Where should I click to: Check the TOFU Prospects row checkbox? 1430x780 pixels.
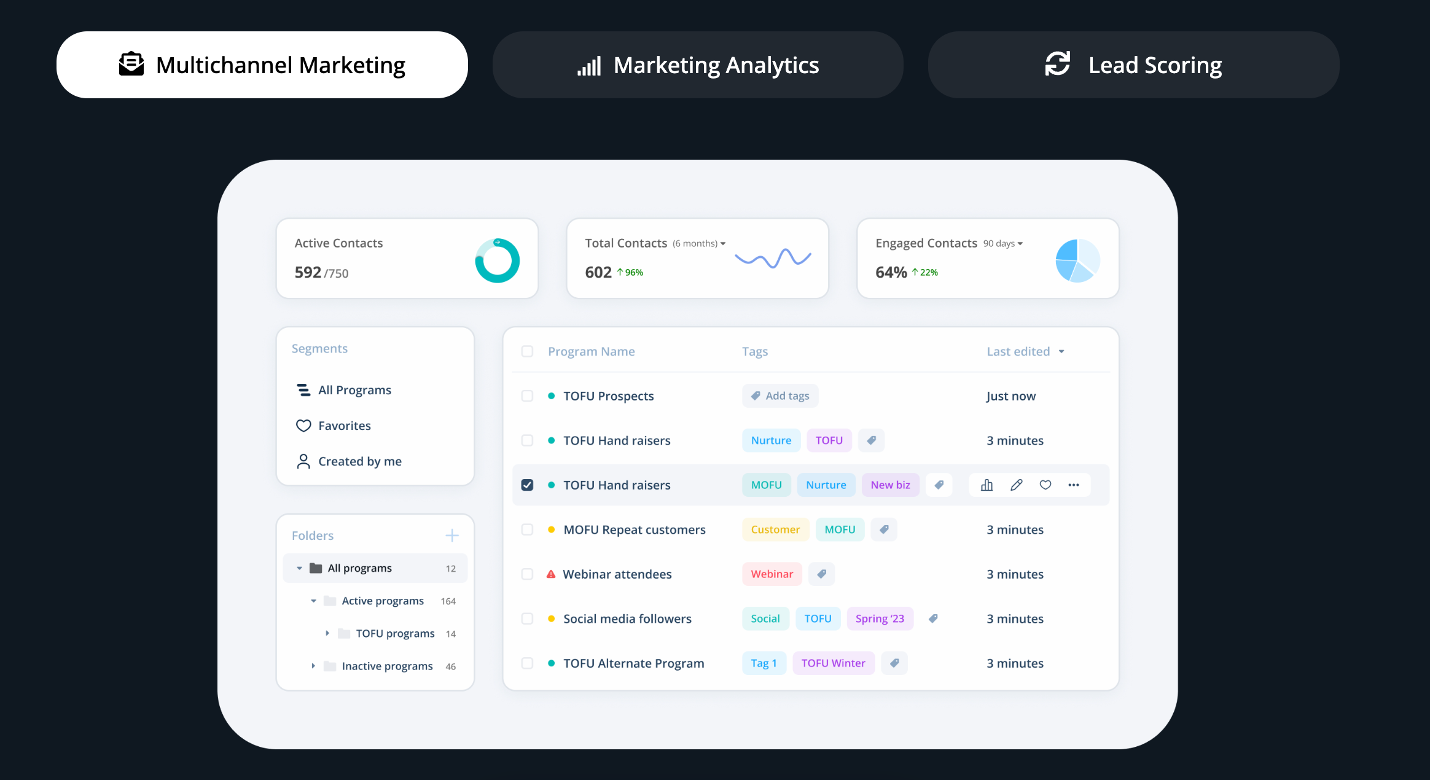(527, 396)
